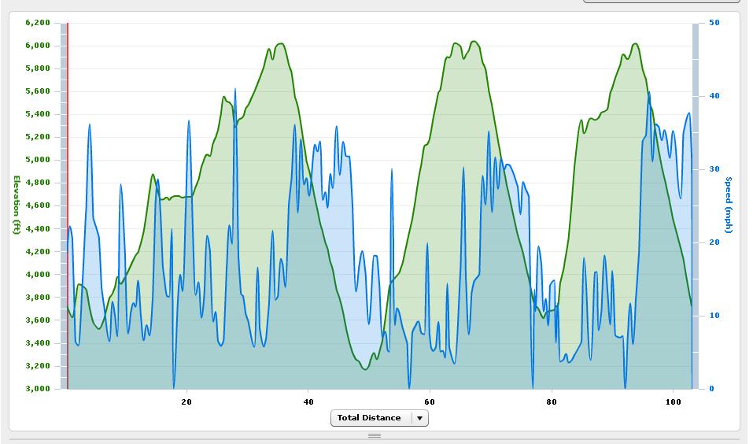Click the 100 distance tick label
Screen dimensions: 753x444
(674, 401)
